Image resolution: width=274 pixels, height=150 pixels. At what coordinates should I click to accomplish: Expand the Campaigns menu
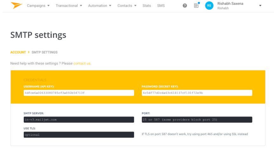coord(38,6)
